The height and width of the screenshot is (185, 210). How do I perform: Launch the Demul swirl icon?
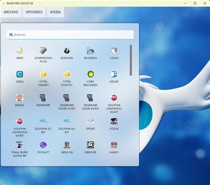click(19, 98)
